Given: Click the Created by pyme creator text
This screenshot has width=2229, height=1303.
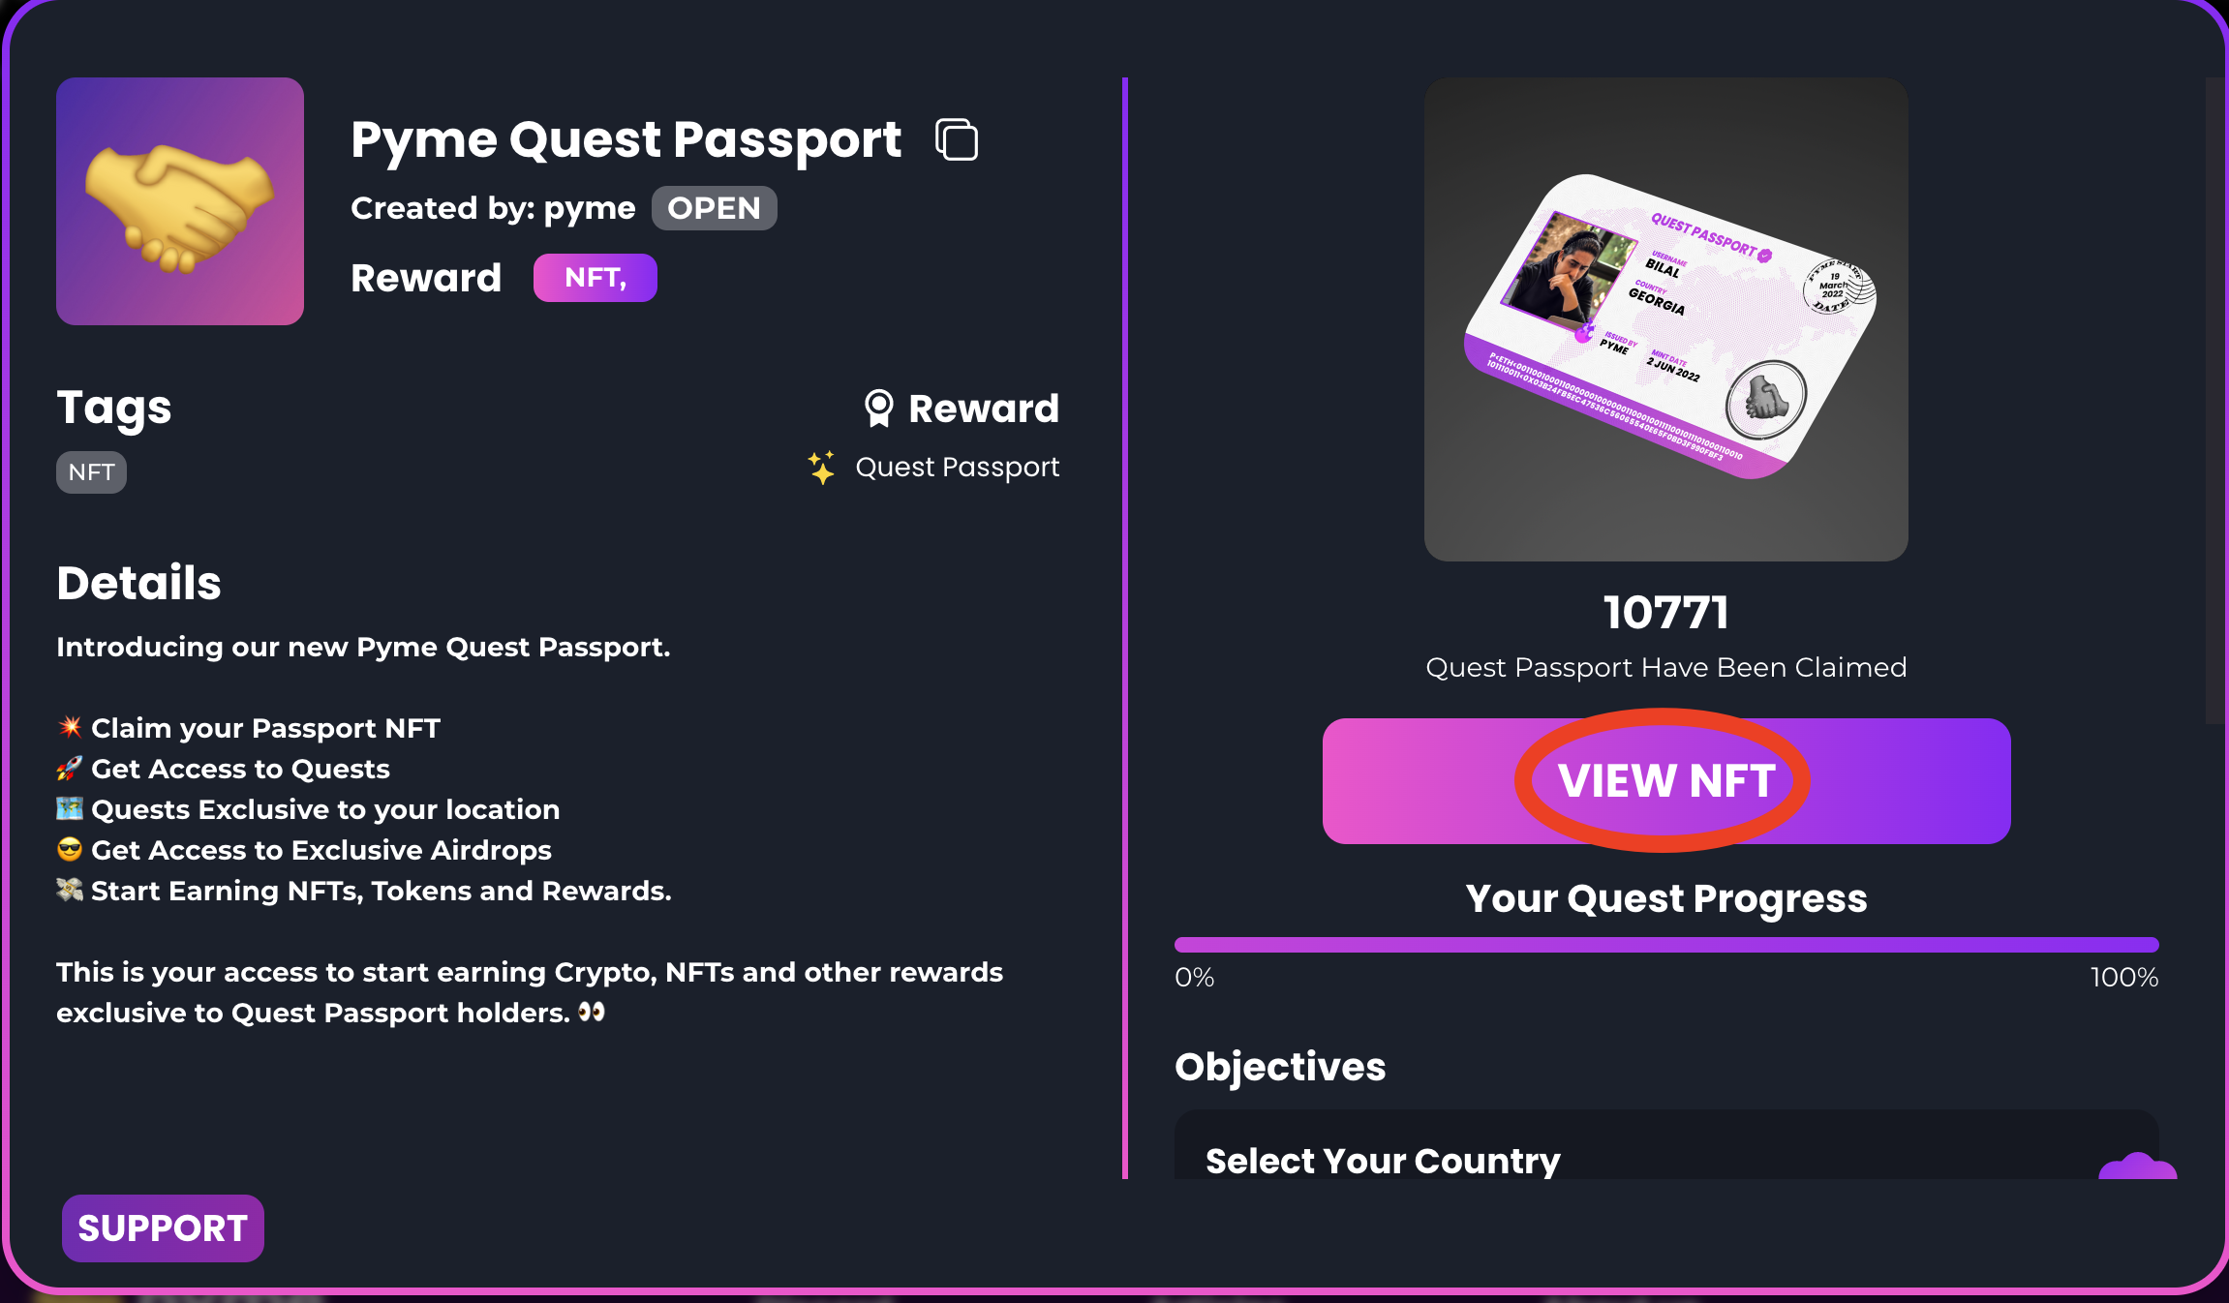Looking at the screenshot, I should click(x=493, y=208).
